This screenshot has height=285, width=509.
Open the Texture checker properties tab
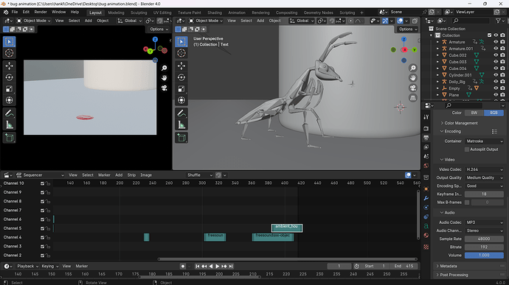426,247
